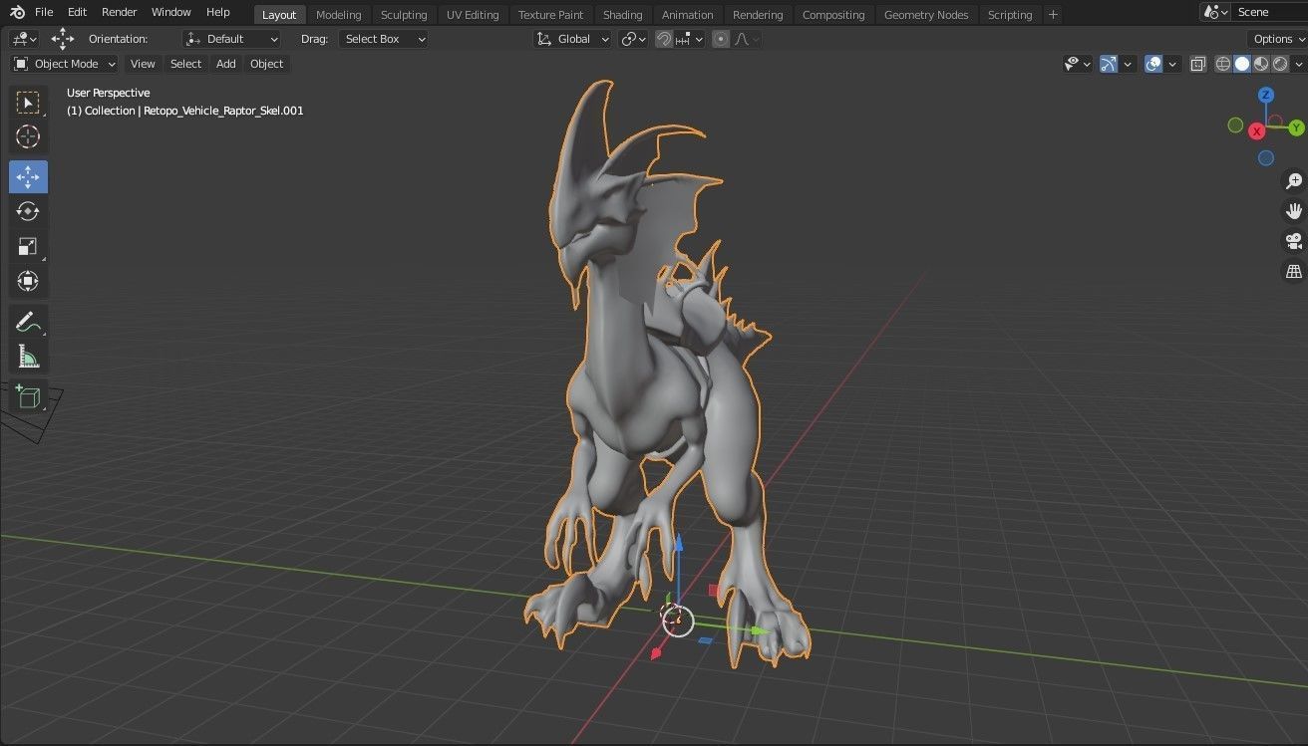
Task: Select the Measure tool
Action: tap(28, 356)
